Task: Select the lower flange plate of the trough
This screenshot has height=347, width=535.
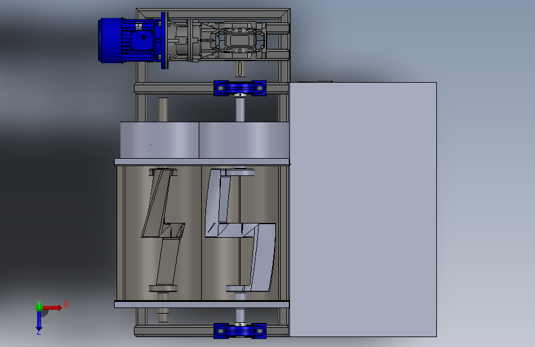Action: (x=202, y=304)
